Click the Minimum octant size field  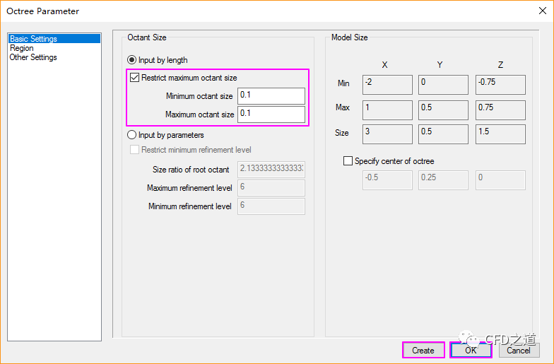click(x=271, y=96)
